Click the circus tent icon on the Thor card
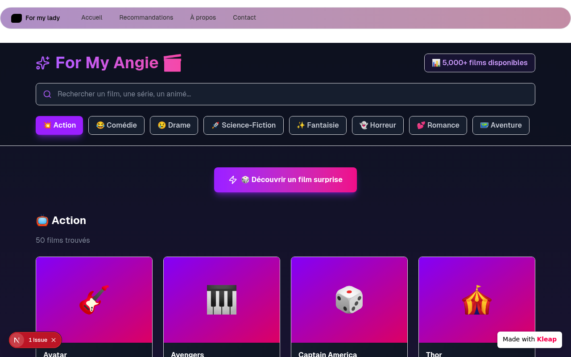Screen dimensions: 571x357 pos(477,300)
